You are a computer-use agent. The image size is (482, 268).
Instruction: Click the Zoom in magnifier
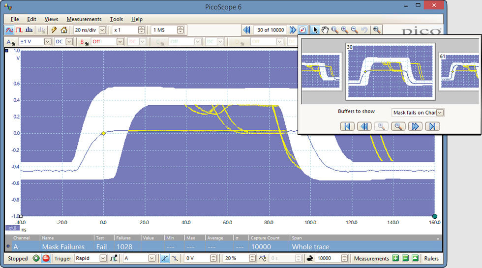[345, 30]
